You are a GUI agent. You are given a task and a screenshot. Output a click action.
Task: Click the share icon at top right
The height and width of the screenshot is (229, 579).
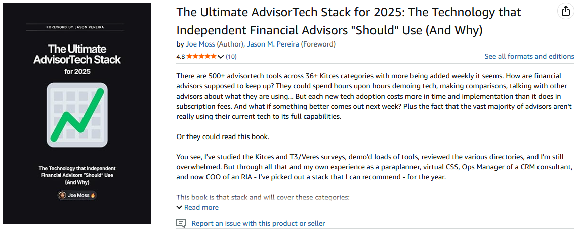click(x=566, y=12)
